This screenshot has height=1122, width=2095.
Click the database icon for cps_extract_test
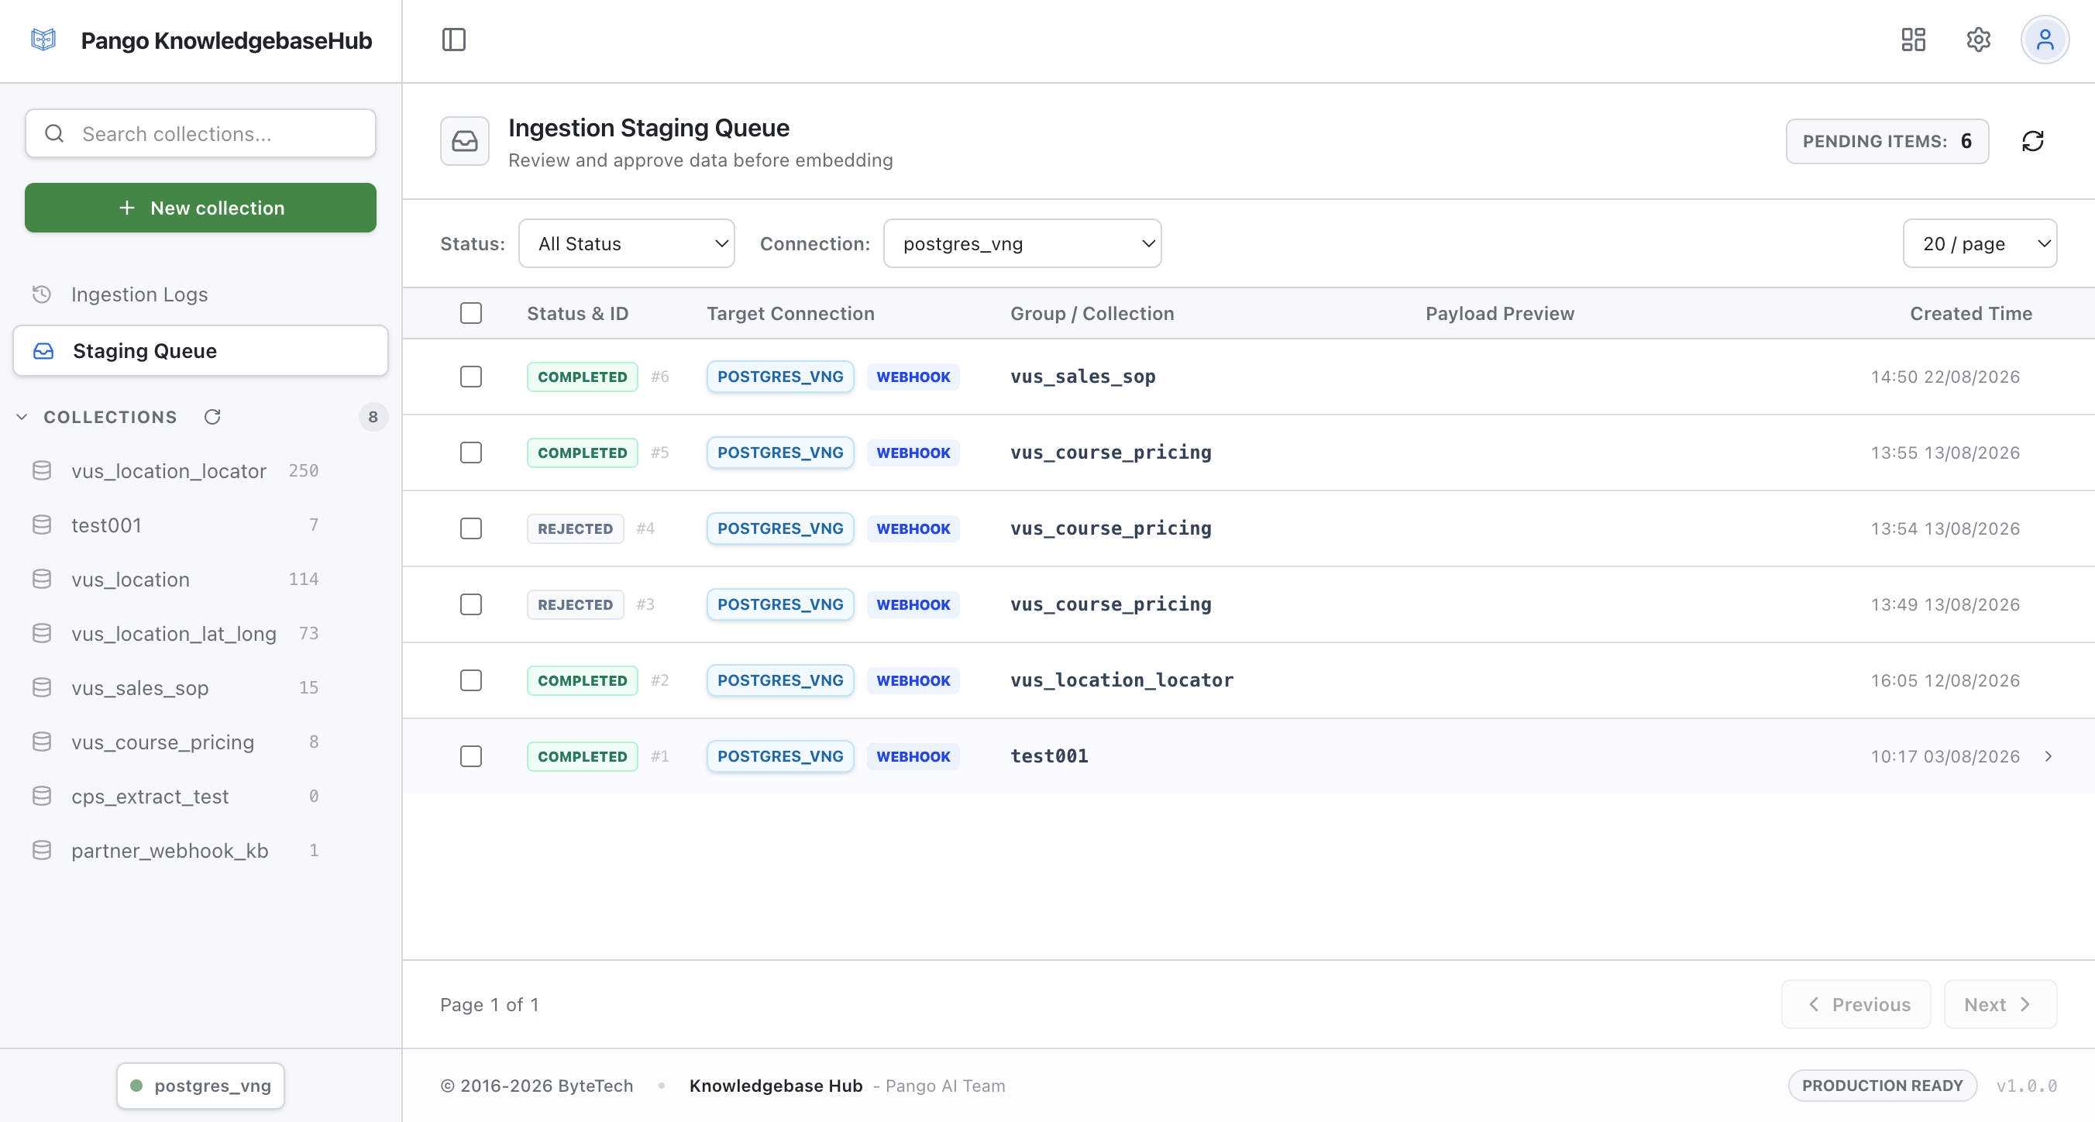[x=42, y=796]
